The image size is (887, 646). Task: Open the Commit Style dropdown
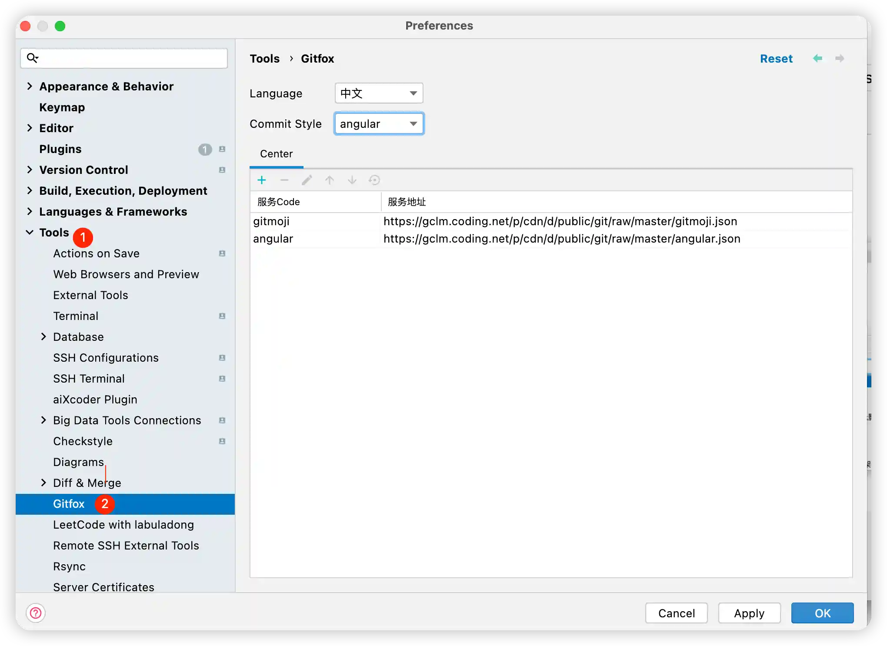coord(379,124)
